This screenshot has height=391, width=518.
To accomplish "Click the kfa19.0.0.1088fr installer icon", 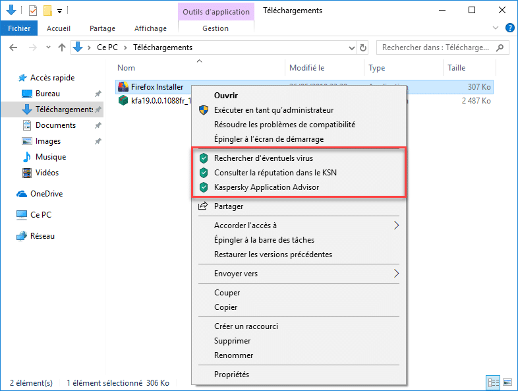I will [x=123, y=100].
